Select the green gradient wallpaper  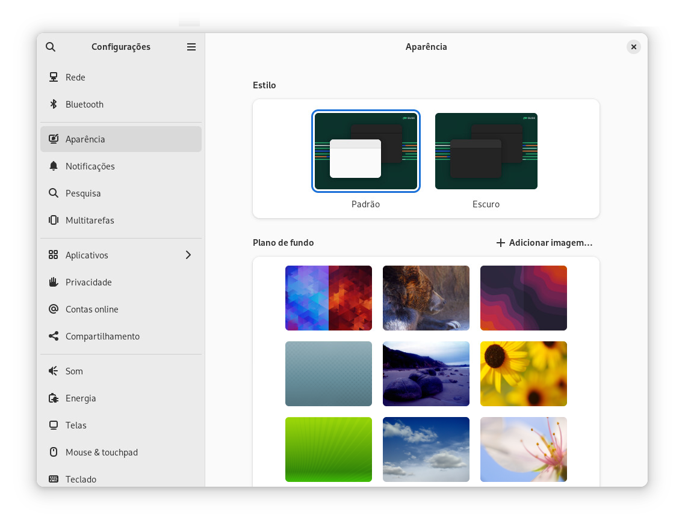[329, 449]
